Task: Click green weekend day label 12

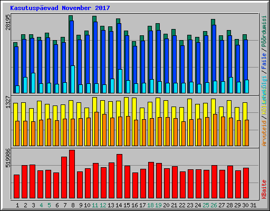Action: (x=103, y=205)
